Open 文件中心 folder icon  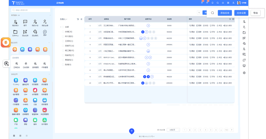[x=15, y=32]
